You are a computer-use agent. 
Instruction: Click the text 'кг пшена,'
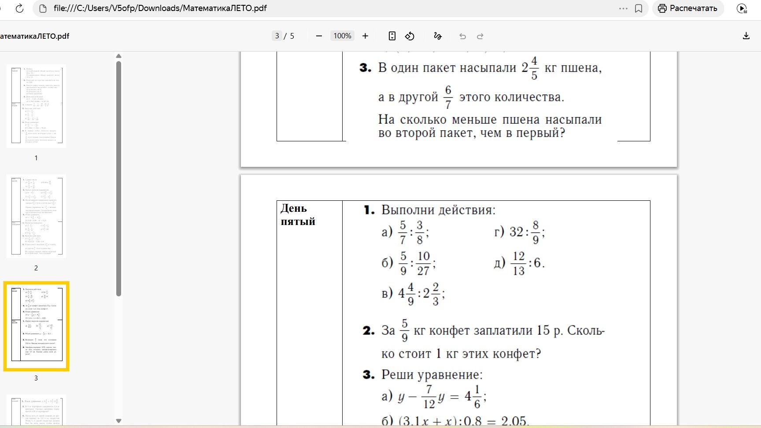tap(573, 68)
